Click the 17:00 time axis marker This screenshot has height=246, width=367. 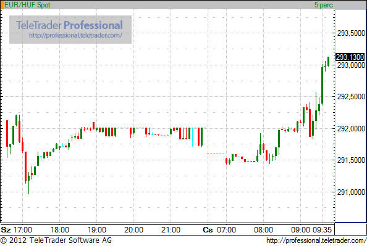click(23, 230)
